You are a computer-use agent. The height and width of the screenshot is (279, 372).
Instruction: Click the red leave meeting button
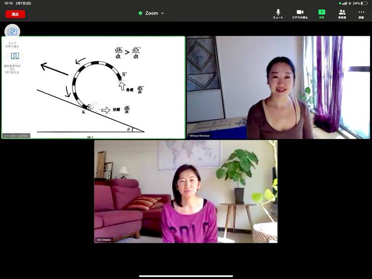tap(15, 14)
